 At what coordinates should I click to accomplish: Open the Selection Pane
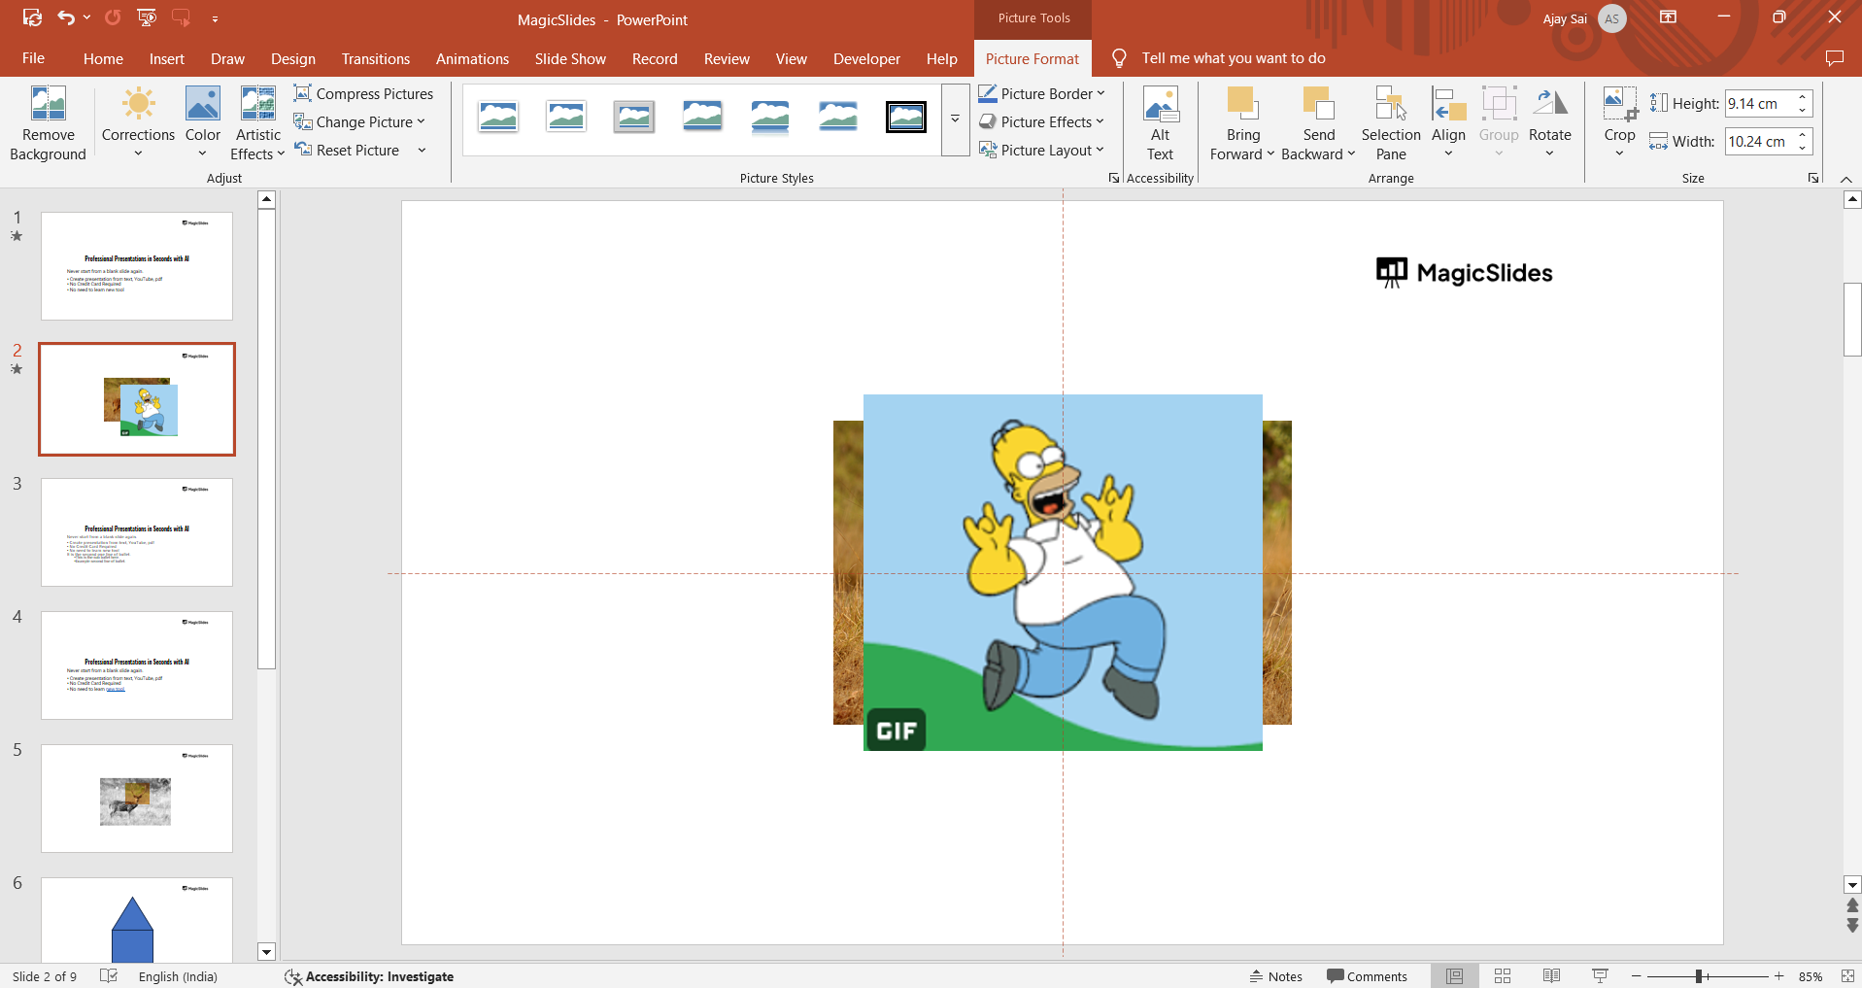click(x=1390, y=123)
